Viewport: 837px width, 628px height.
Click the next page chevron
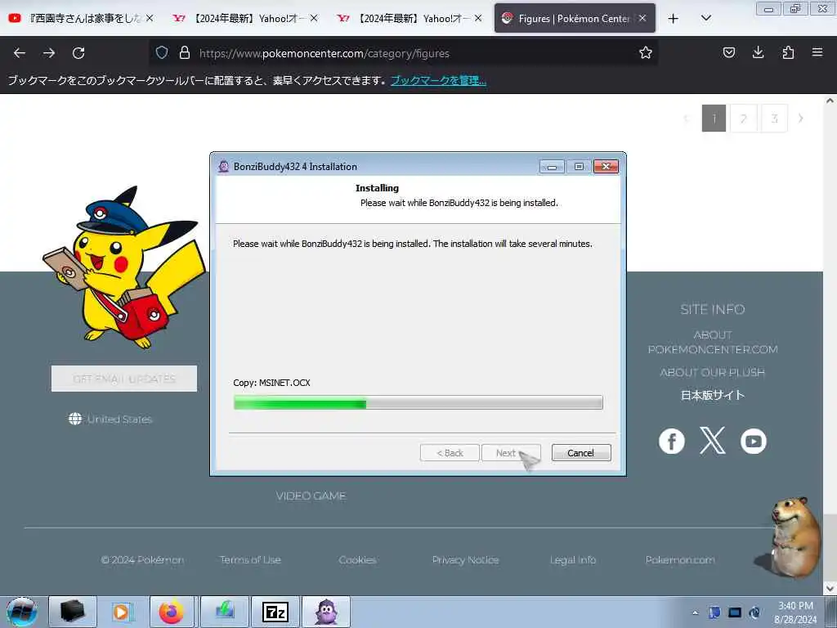800,119
